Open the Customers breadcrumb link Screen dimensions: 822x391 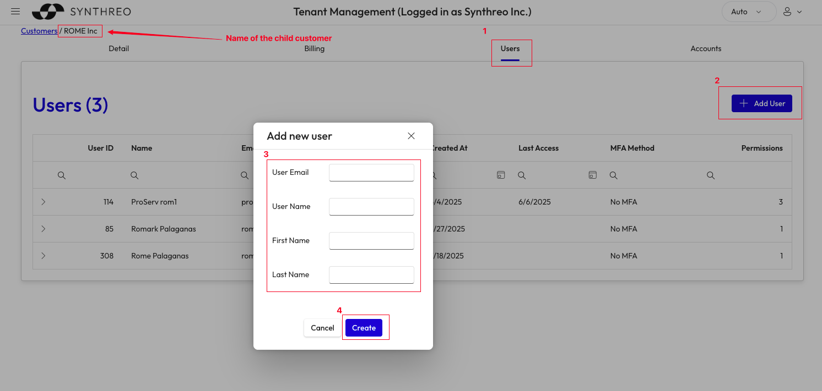39,31
